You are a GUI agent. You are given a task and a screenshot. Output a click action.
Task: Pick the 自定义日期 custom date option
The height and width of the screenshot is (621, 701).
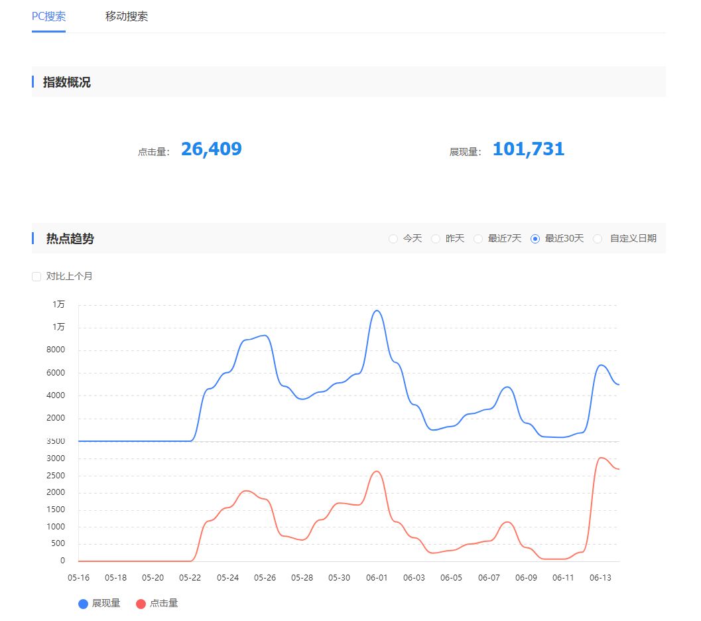point(598,239)
